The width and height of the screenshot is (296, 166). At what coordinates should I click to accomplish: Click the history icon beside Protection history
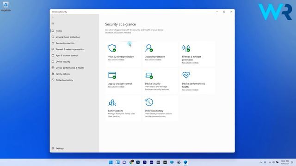(x=53, y=80)
